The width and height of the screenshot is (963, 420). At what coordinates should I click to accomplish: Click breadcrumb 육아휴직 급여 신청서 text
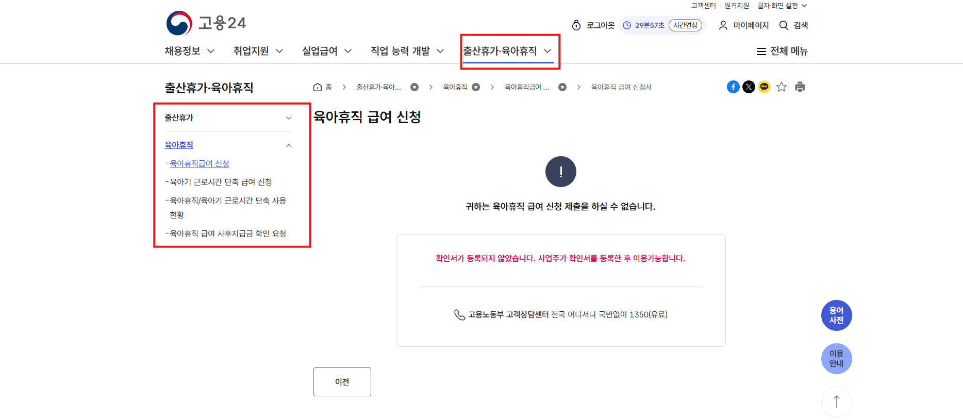[x=621, y=87]
